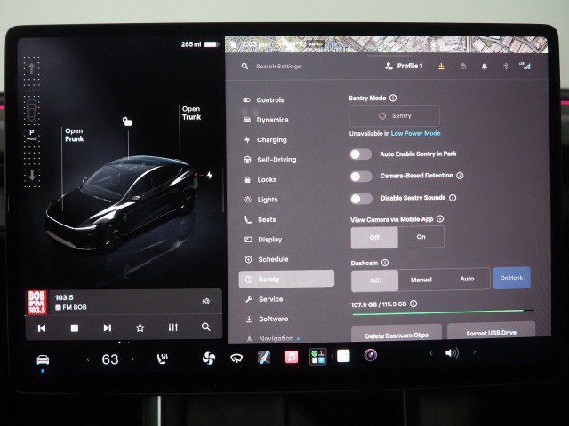Viewport: 569px width, 426px height.
Task: Open the Lights settings section
Action: (261, 200)
